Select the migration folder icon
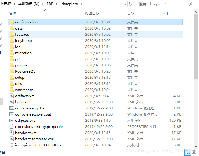The width and height of the screenshot is (199, 156). 12,53
